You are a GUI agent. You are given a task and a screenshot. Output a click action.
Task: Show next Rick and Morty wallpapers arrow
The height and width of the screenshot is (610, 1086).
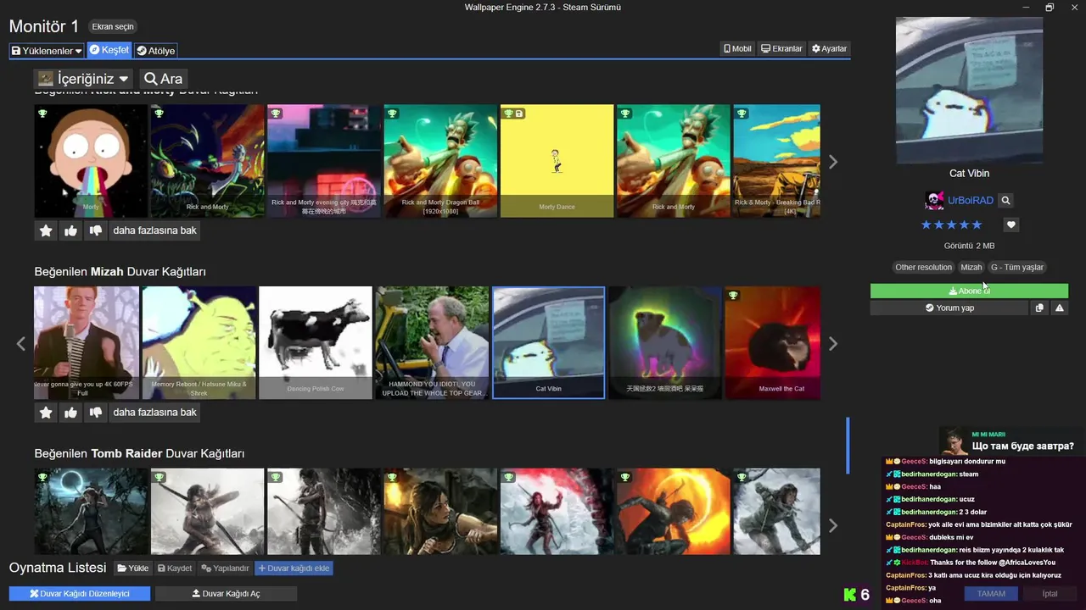(833, 162)
